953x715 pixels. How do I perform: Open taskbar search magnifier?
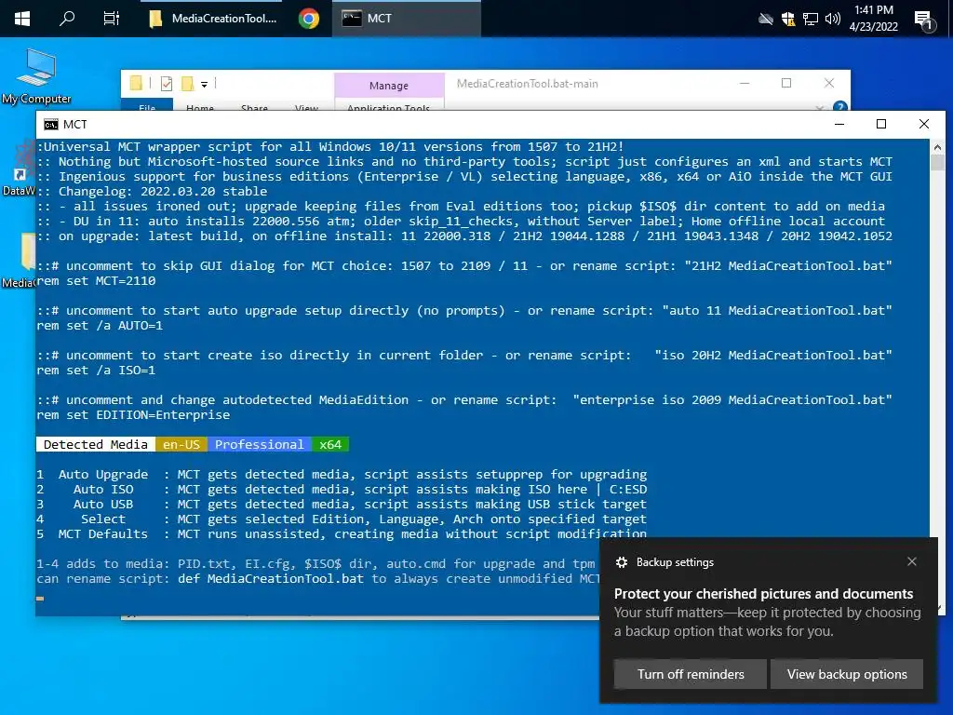(x=67, y=19)
